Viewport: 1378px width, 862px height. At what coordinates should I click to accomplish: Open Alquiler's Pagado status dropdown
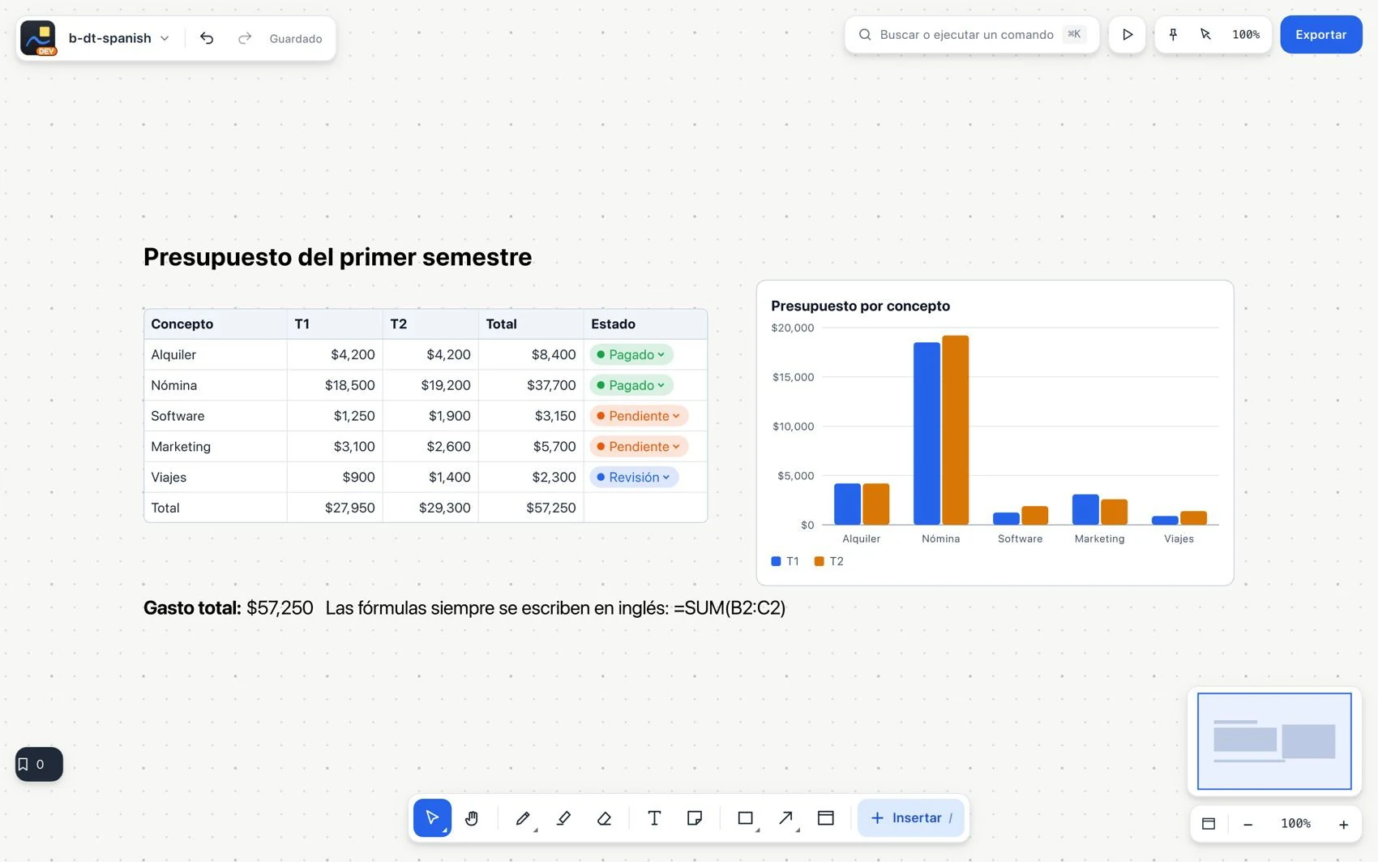631,354
